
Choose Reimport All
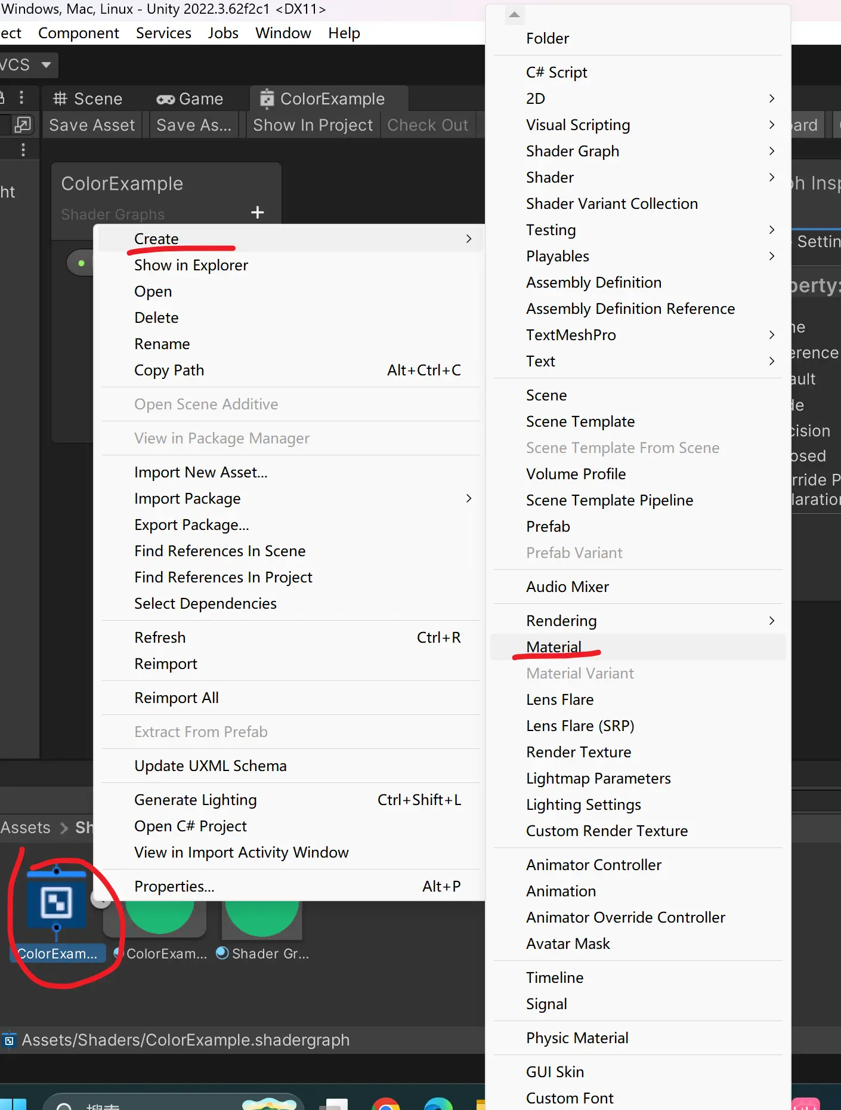tap(290, 698)
